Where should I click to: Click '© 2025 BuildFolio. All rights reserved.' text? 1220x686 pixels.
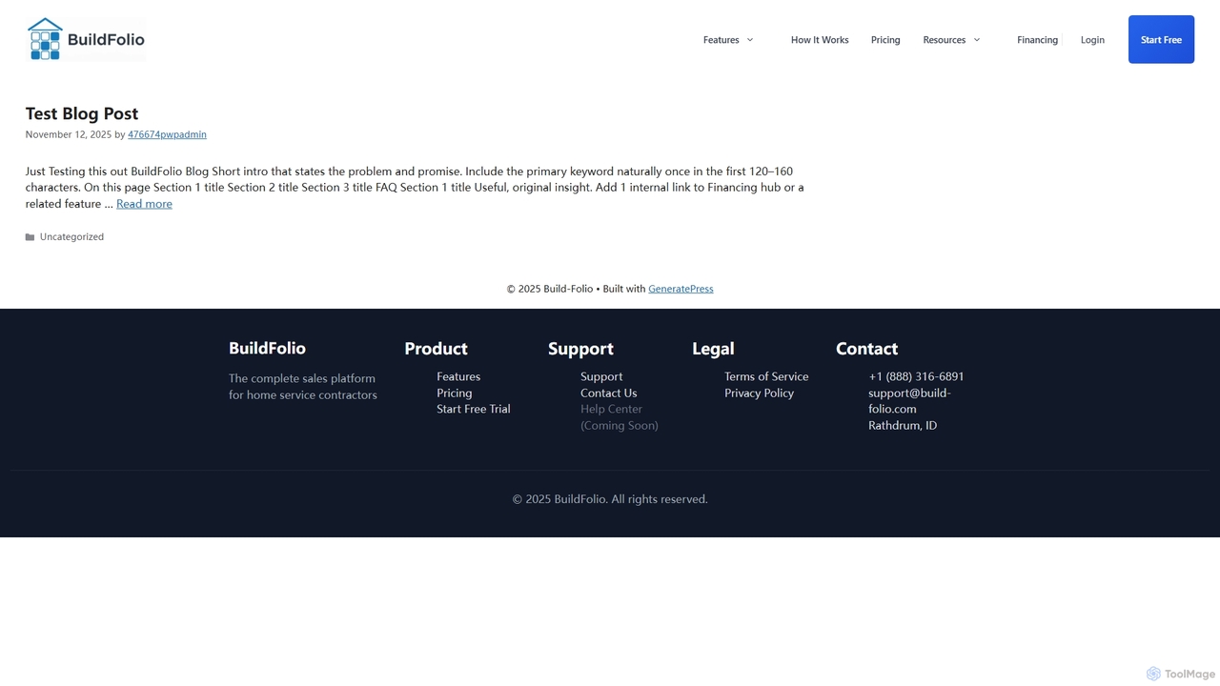click(x=610, y=499)
